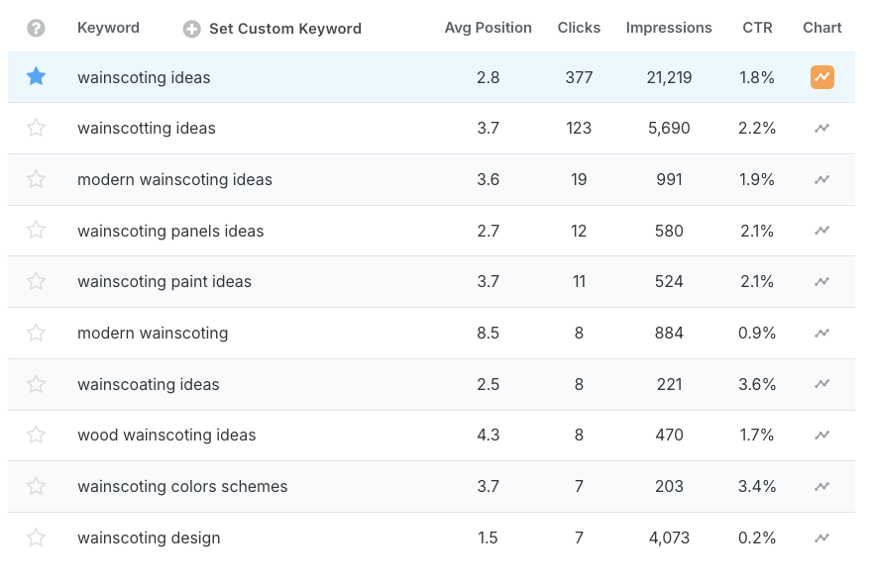Open the help question mark icon
The height and width of the screenshot is (584, 874).
coord(37,28)
